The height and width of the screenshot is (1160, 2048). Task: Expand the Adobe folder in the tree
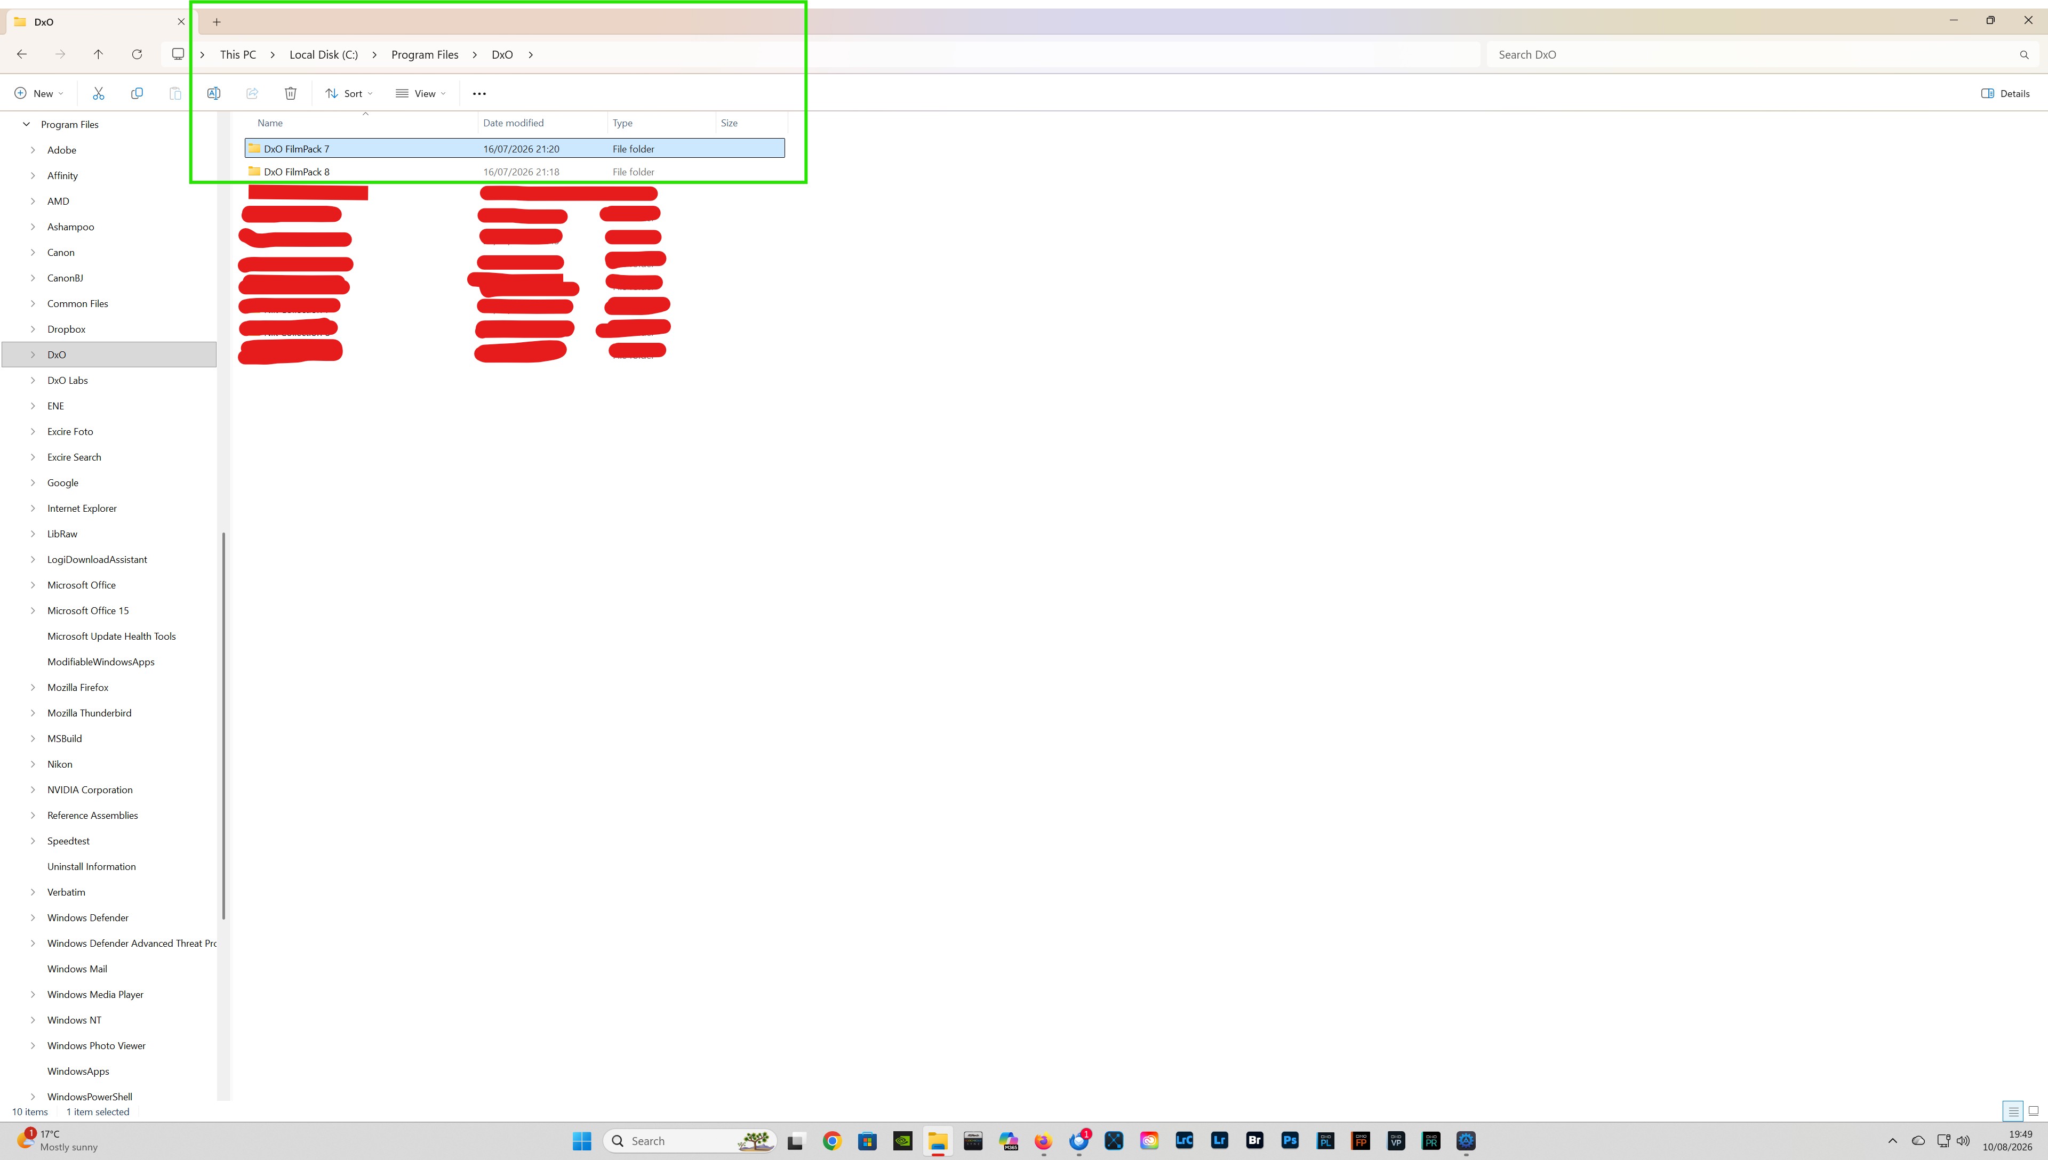[33, 150]
